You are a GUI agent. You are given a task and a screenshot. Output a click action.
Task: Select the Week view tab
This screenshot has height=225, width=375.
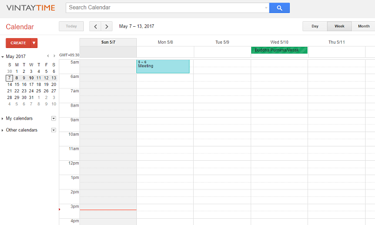[x=339, y=26]
